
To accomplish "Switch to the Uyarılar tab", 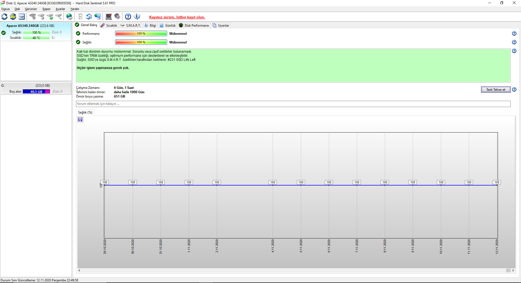I will (221, 25).
